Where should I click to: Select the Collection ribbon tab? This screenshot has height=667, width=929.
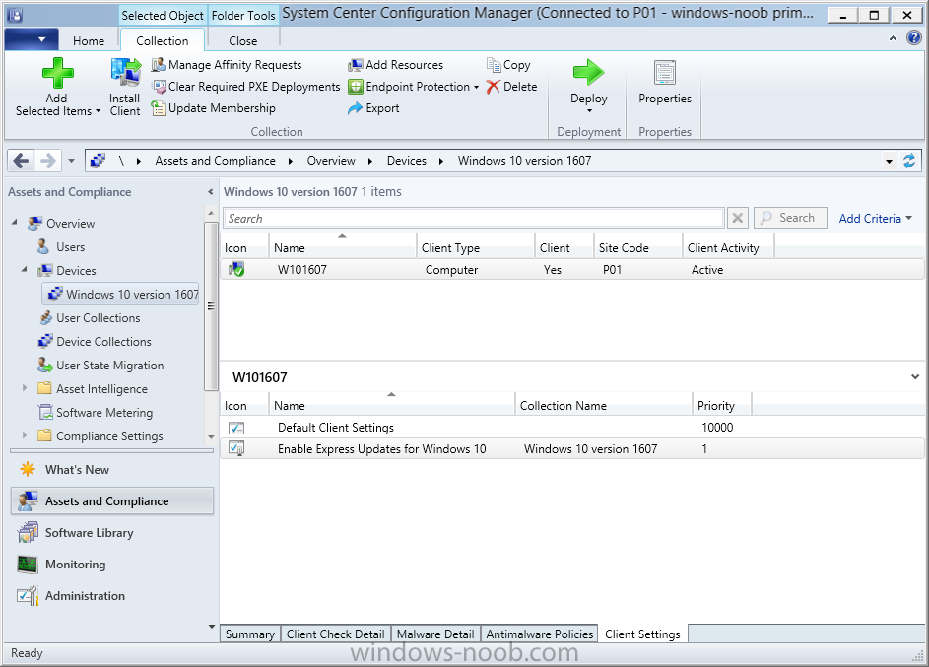tap(163, 40)
